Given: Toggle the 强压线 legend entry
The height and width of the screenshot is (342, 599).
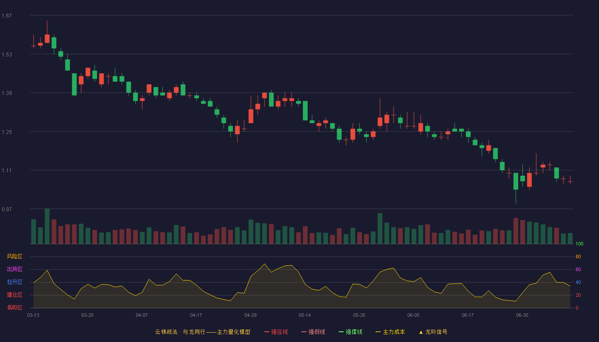Looking at the screenshot, I should tap(276, 332).
